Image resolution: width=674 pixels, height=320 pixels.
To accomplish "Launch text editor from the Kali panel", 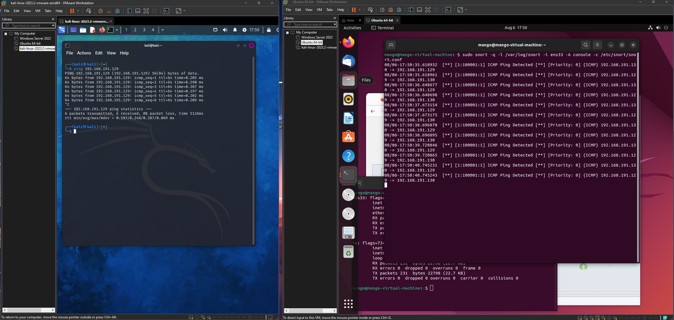I will click(x=92, y=30).
